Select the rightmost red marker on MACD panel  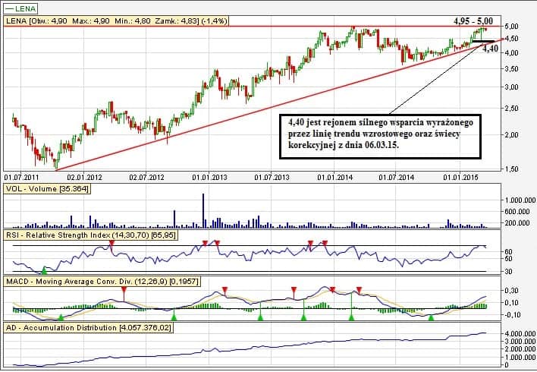coord(359,290)
